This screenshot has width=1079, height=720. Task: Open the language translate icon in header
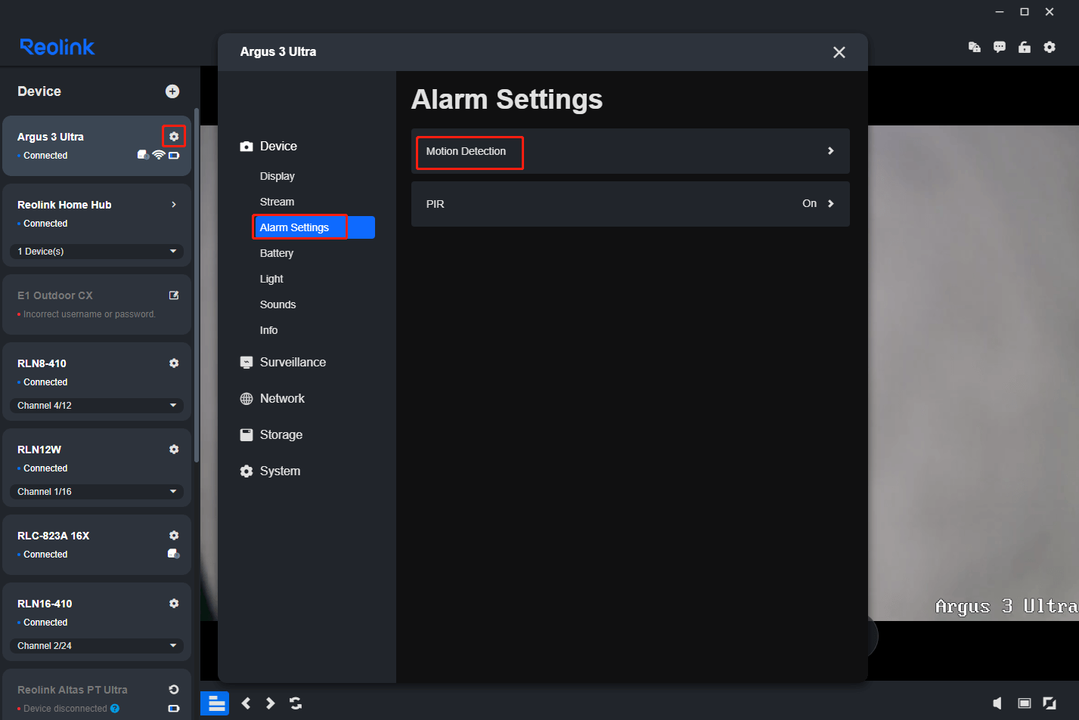tap(975, 47)
